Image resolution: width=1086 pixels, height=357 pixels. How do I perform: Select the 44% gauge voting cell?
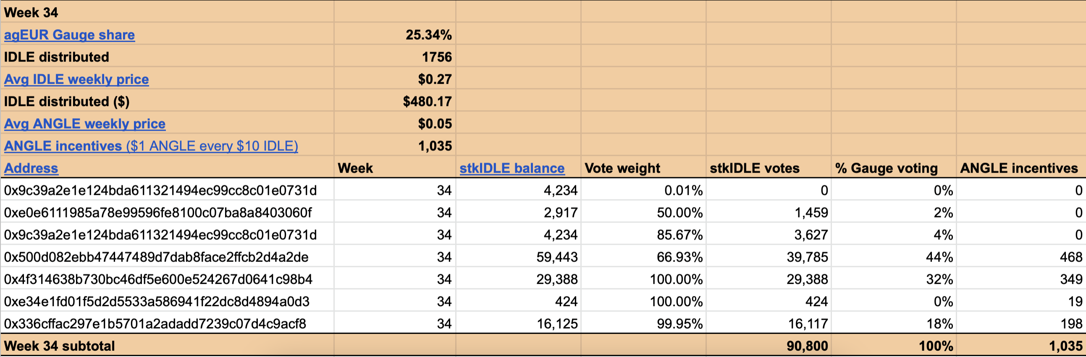(894, 257)
